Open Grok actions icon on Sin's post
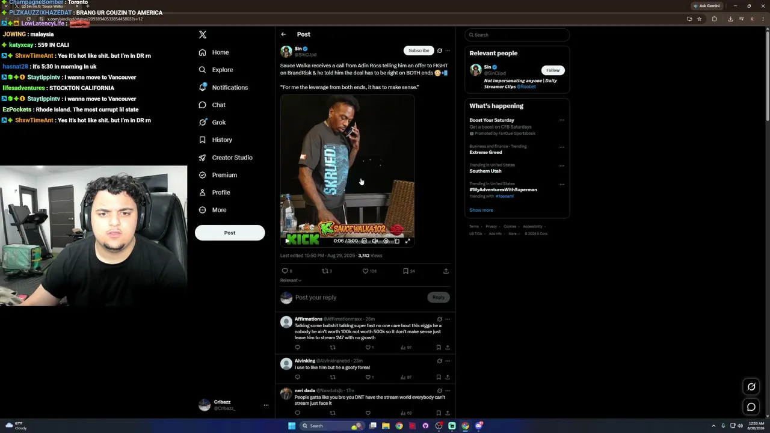 (x=440, y=51)
